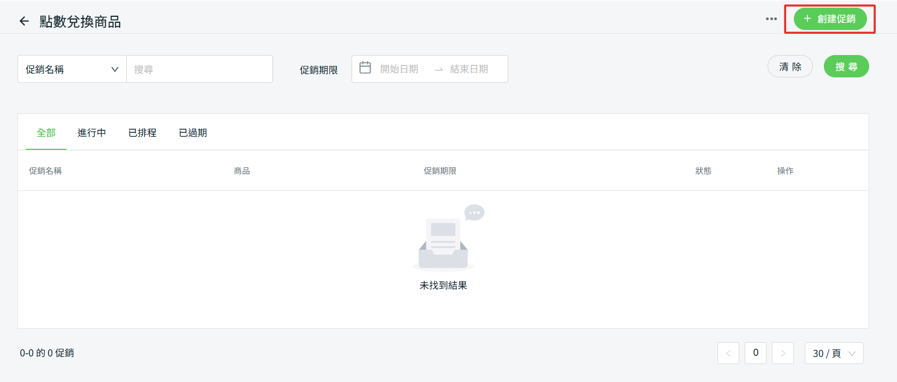The width and height of the screenshot is (897, 382).
Task: Open the three-dot more options menu
Action: tap(771, 19)
